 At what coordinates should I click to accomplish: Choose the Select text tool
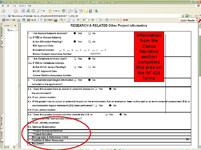pyautogui.click(x=48, y=20)
